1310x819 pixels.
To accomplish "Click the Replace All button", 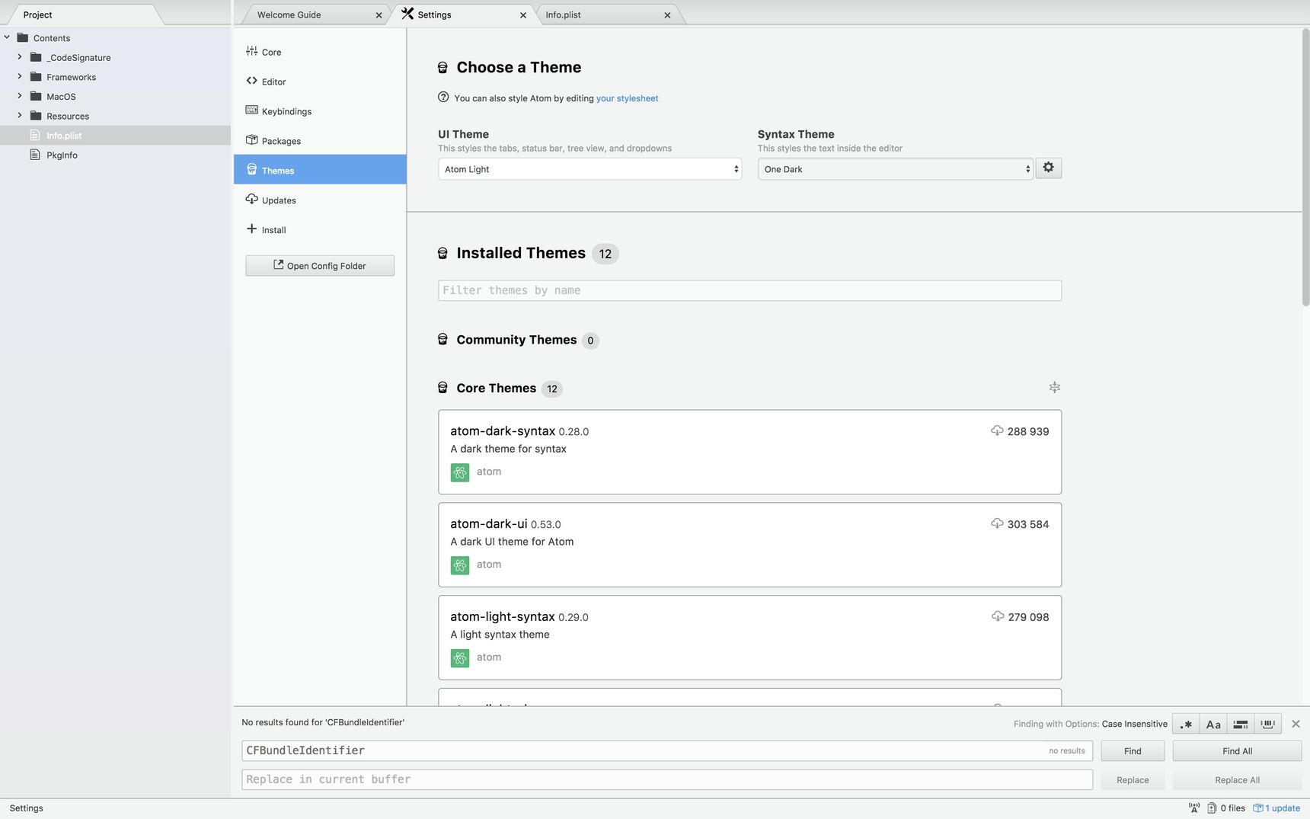I will [1237, 779].
